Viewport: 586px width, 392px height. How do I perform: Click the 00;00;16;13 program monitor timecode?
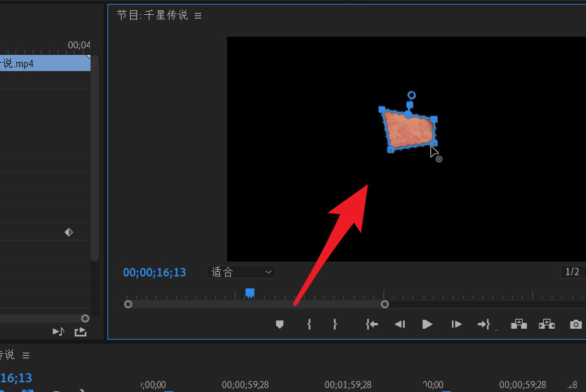click(x=155, y=273)
